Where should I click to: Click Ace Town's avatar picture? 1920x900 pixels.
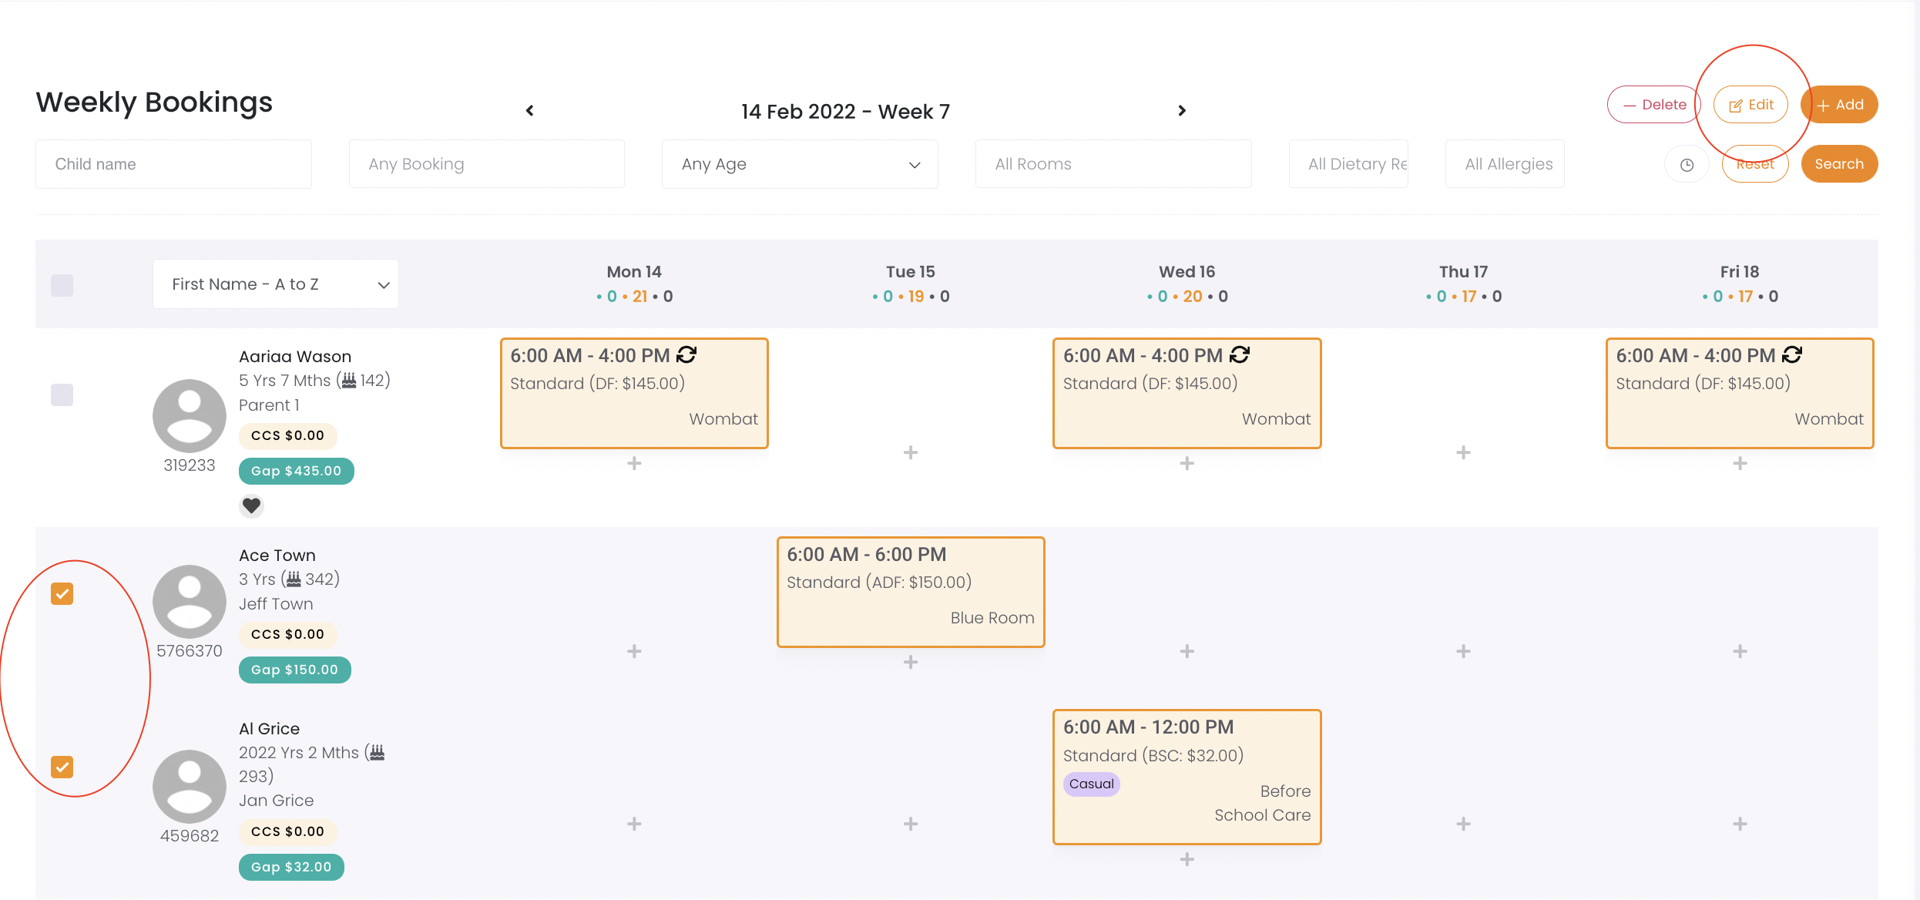(x=190, y=601)
